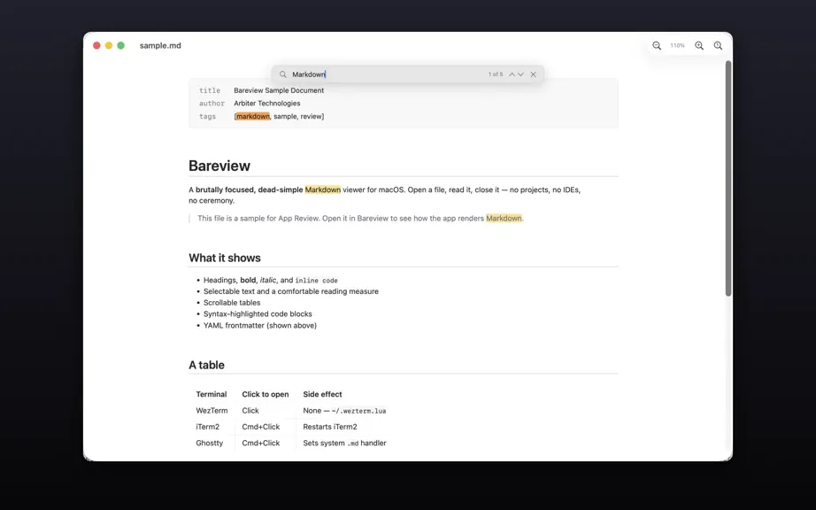Close the window with red button
Screen dimensions: 816x510
96,46
